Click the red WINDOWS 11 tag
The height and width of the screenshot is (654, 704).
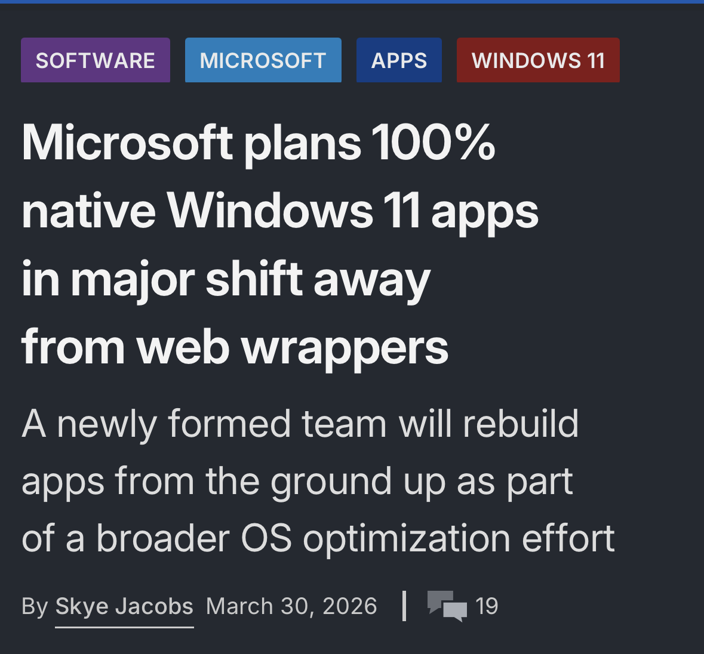tap(538, 60)
